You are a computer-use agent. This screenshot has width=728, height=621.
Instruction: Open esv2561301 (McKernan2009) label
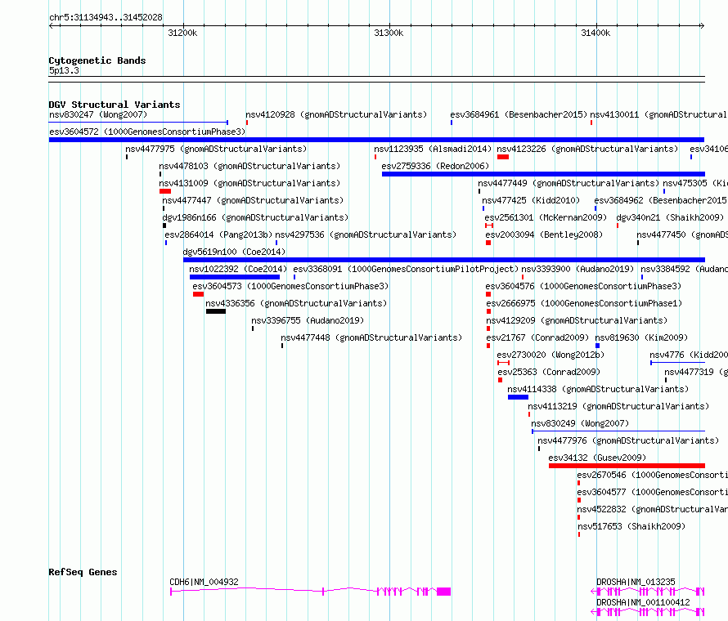(546, 217)
